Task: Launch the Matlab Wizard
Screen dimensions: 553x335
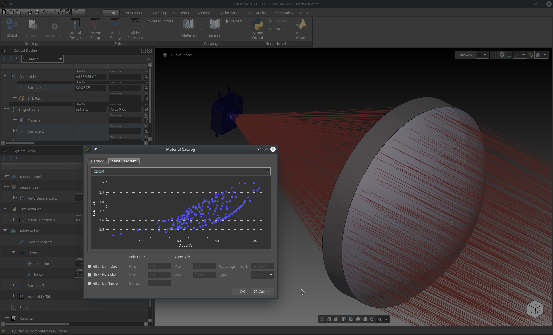Action: tap(301, 29)
